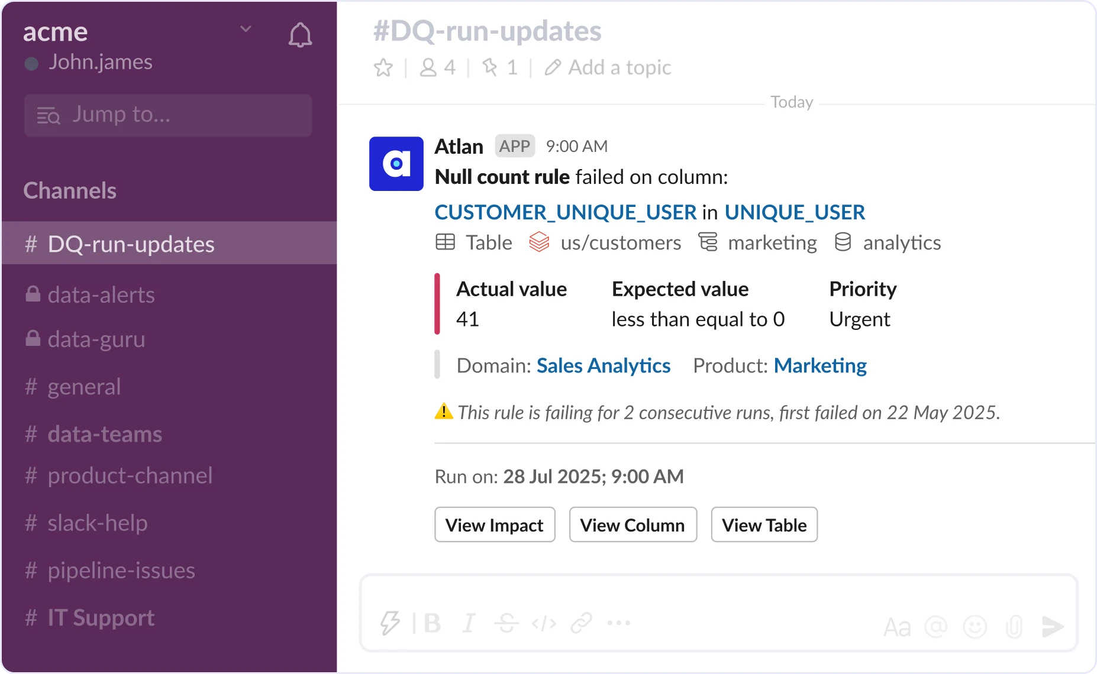Click the send message arrow
1097x674 pixels.
pyautogui.click(x=1053, y=627)
